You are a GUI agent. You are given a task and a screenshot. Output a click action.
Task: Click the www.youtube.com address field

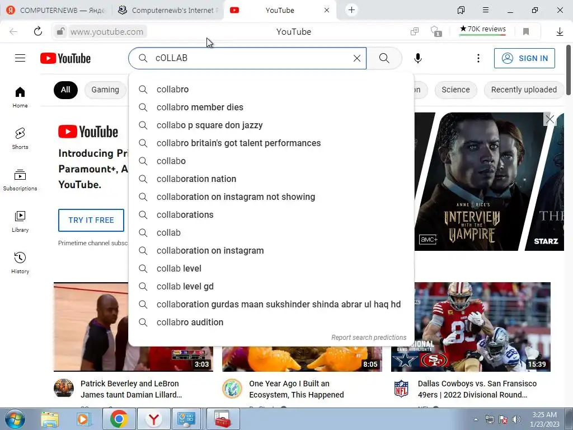107,32
